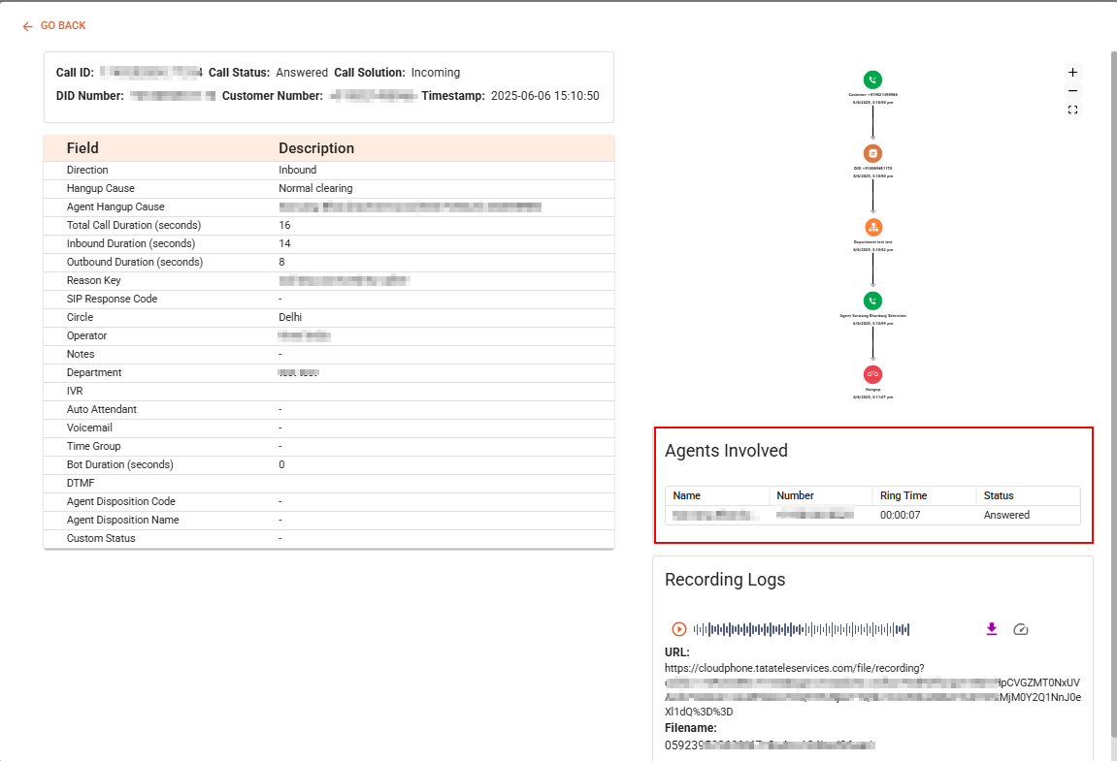Download the call recording
The image size is (1117, 761).
click(x=991, y=628)
